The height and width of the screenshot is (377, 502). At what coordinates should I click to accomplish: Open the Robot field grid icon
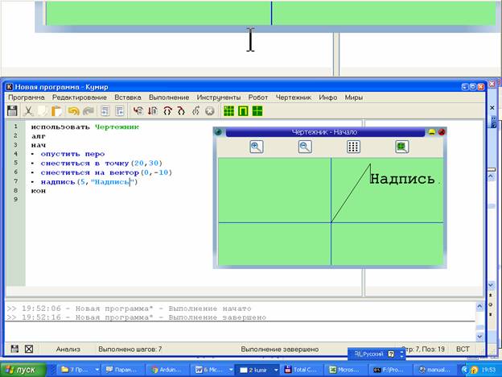[228, 111]
